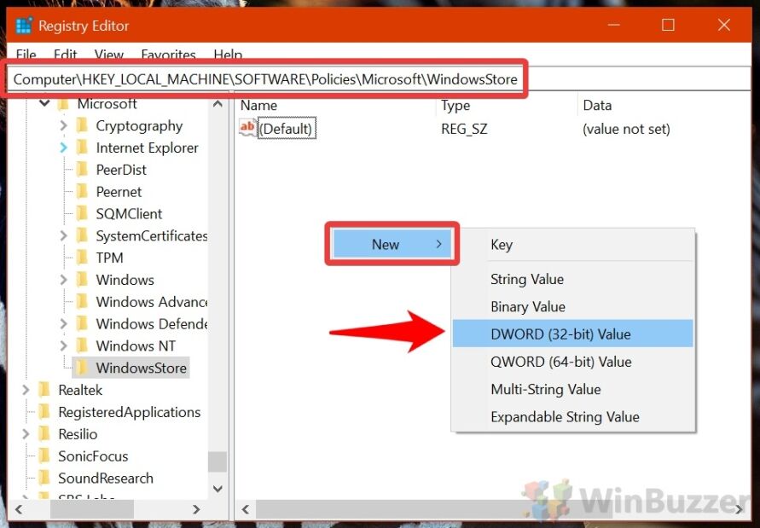Collapse the Microsoft key
Screen dimensions: 760x528
(44, 103)
